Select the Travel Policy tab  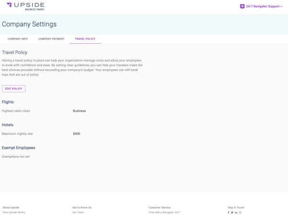(x=85, y=38)
